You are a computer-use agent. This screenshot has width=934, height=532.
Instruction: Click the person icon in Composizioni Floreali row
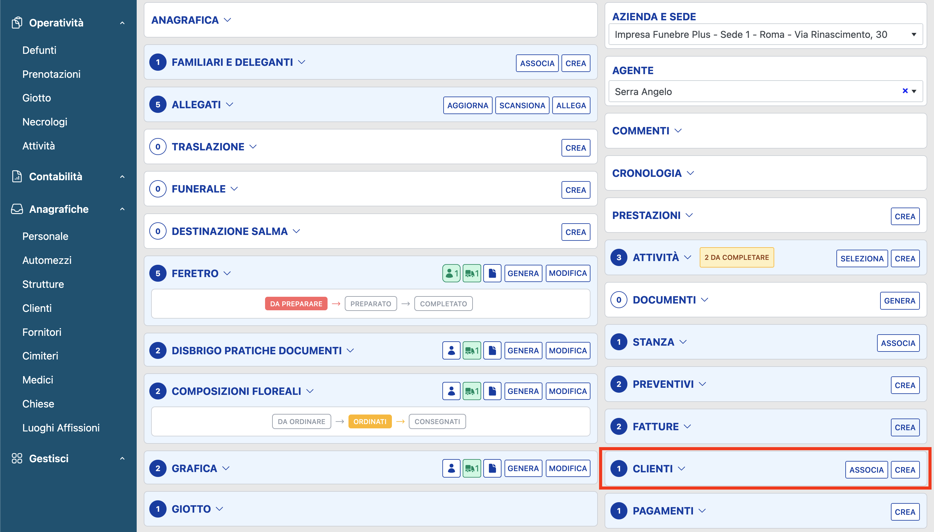451,391
